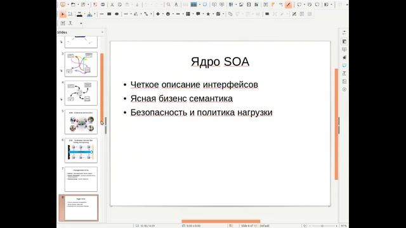Click bullet 'Безопасность и политика нагрузки'
406x228 pixels.
(202, 113)
